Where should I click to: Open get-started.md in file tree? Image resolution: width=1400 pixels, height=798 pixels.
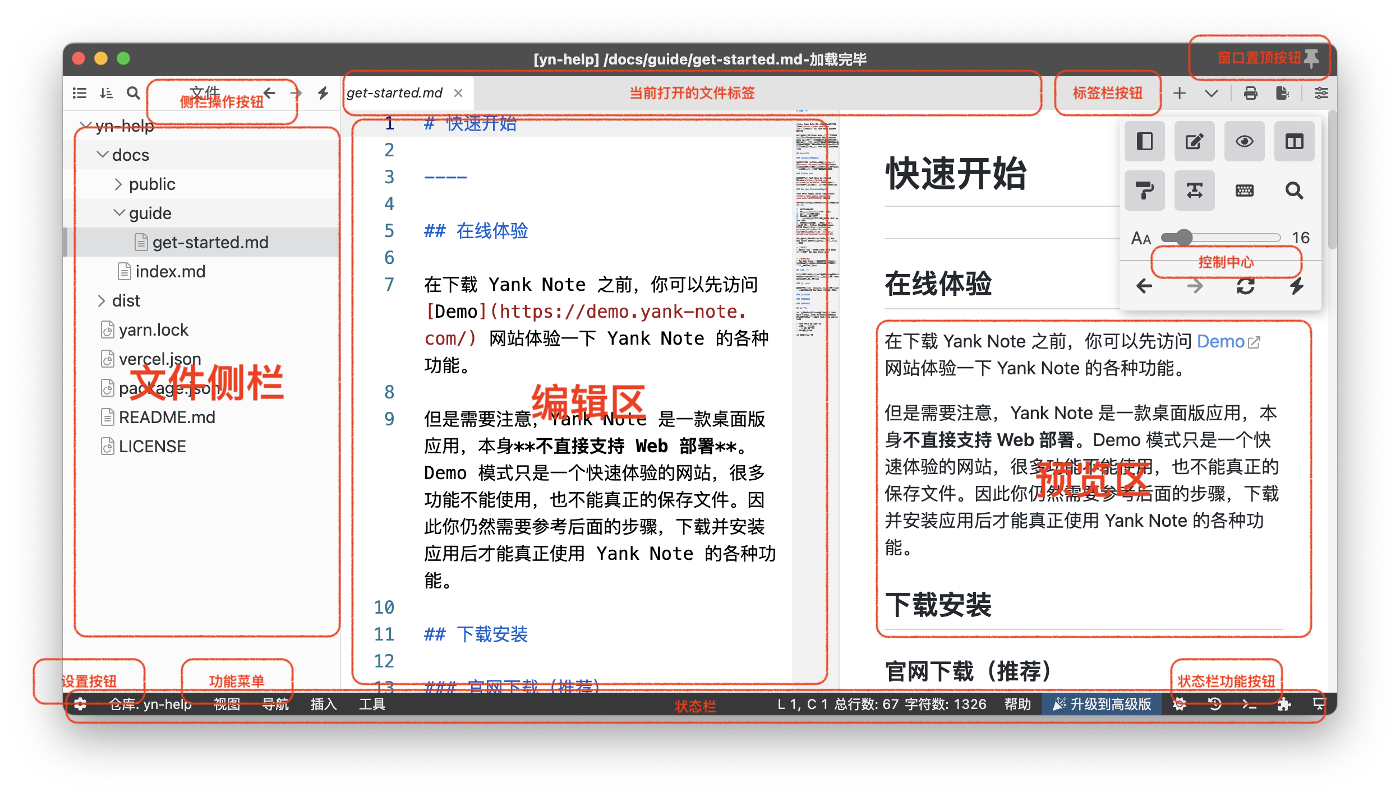(202, 242)
